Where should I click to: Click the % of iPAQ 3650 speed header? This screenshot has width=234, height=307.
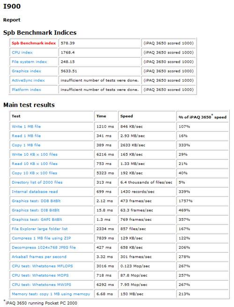(202, 117)
